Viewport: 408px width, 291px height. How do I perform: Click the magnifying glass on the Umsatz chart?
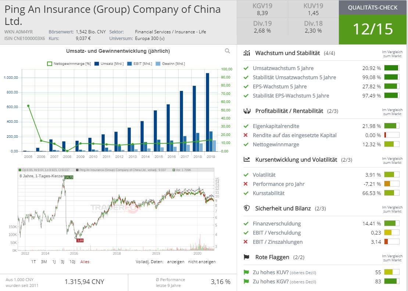(228, 51)
